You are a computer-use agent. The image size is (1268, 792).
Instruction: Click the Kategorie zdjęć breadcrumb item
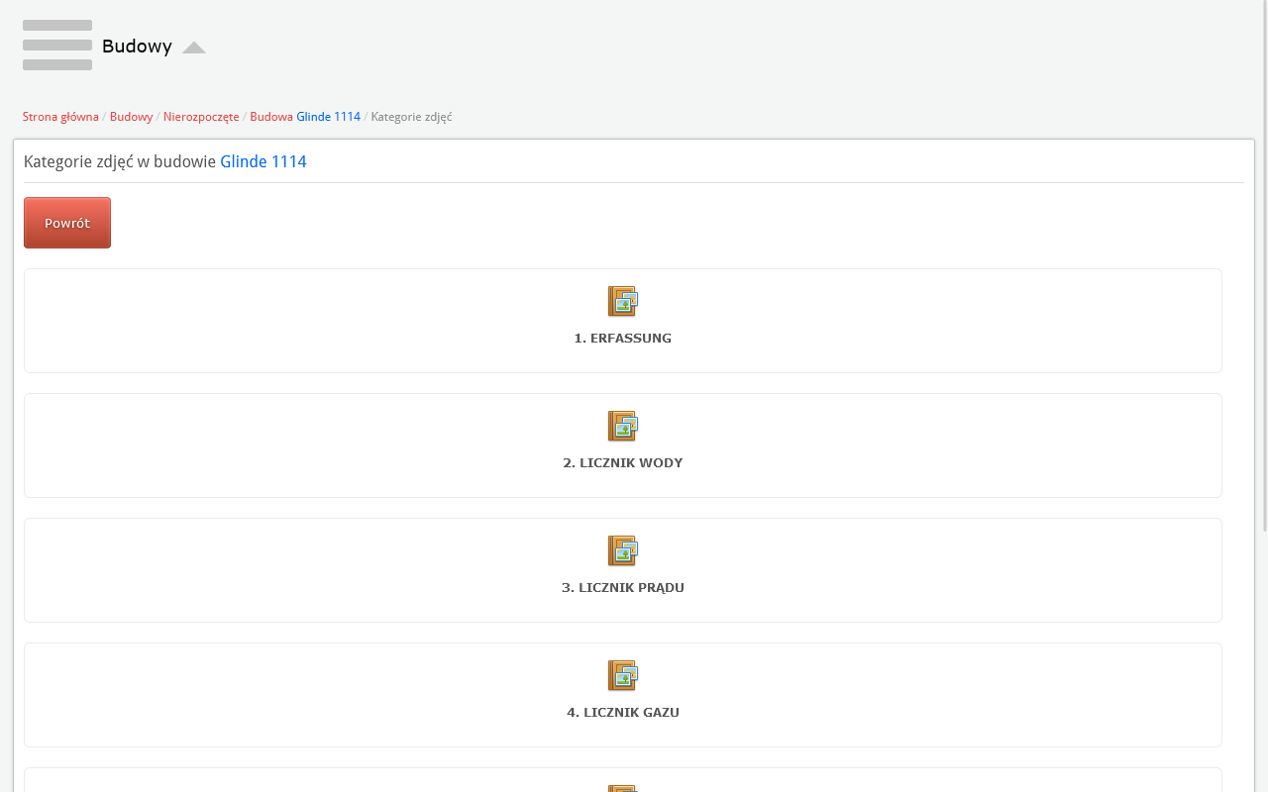[x=411, y=117]
